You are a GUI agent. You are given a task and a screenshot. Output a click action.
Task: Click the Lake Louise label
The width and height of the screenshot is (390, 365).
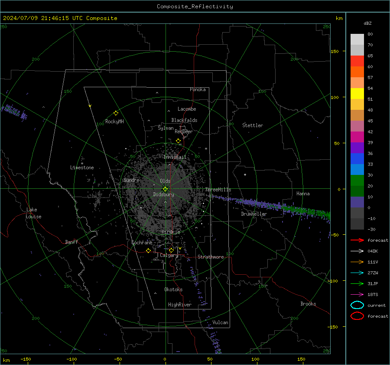(34, 213)
